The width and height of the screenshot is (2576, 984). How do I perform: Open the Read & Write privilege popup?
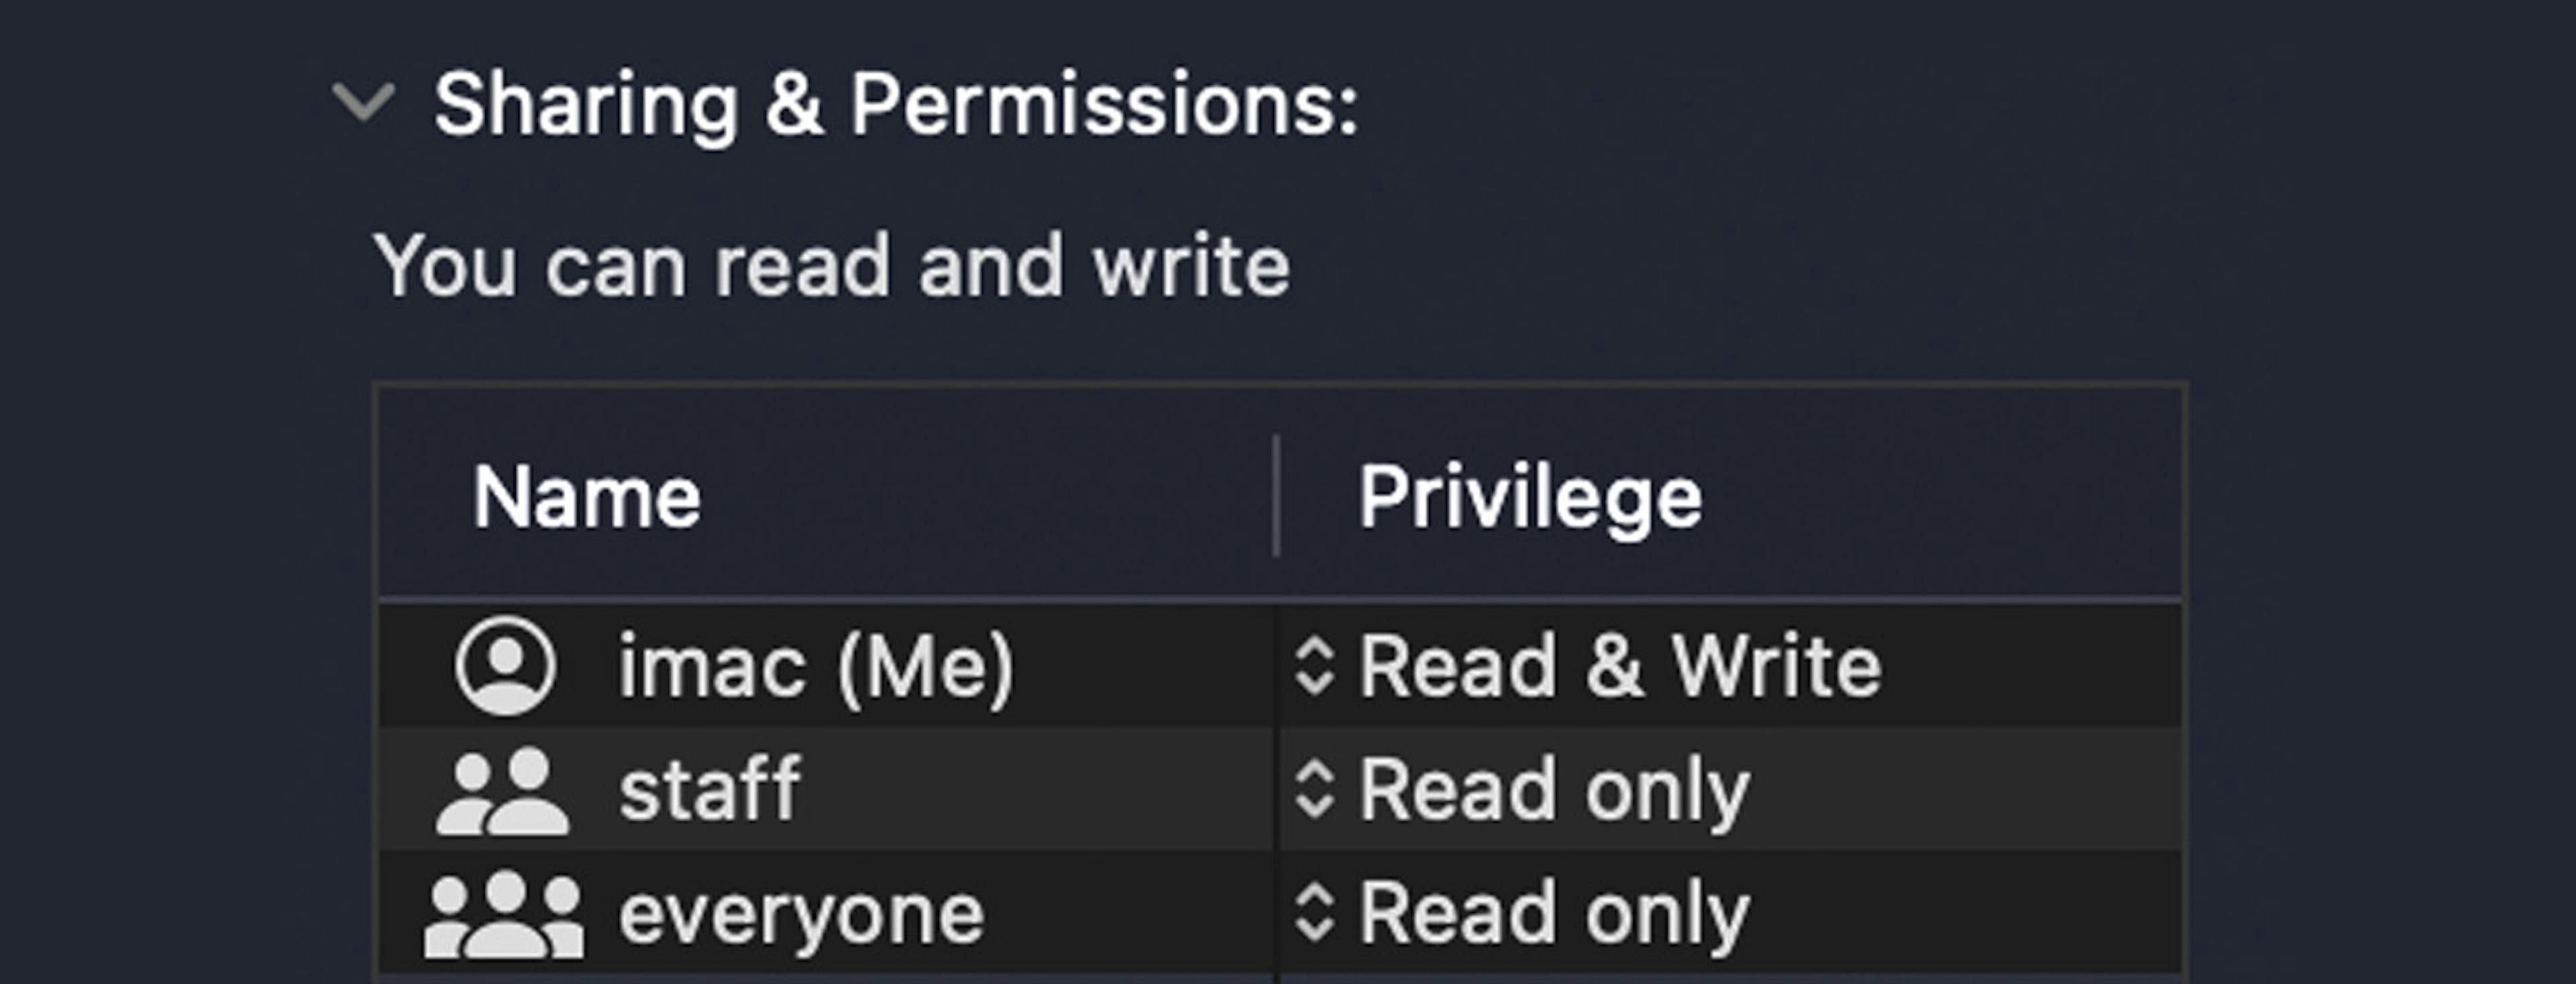coord(1620,666)
